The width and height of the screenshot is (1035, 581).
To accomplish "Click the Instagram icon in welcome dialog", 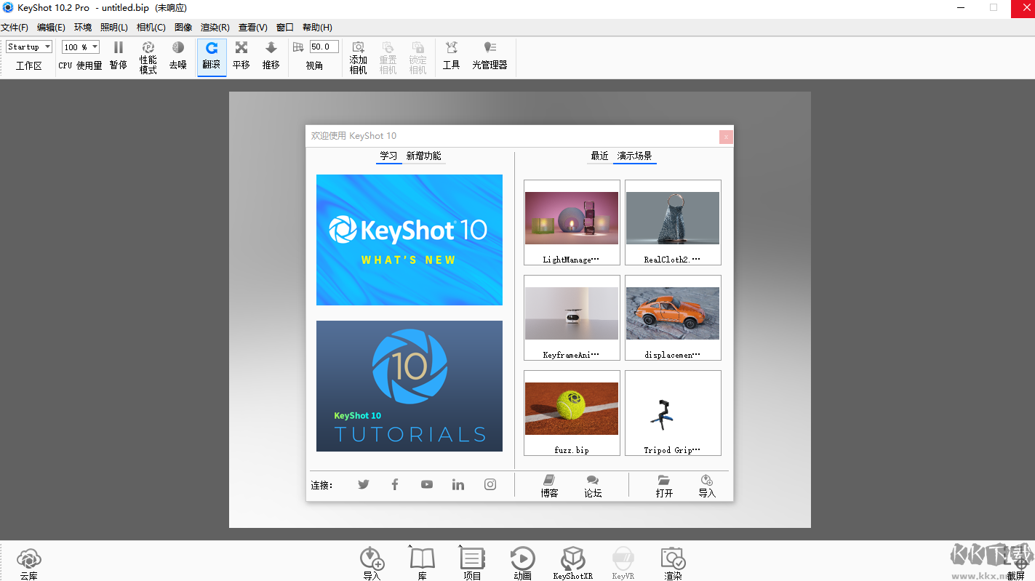I will point(490,484).
